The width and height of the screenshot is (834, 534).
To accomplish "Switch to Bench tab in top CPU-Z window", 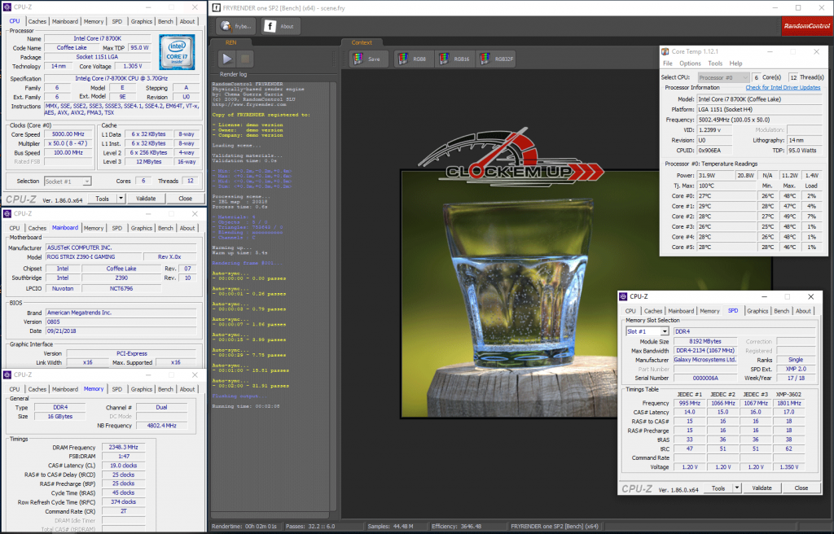I will click(x=165, y=22).
